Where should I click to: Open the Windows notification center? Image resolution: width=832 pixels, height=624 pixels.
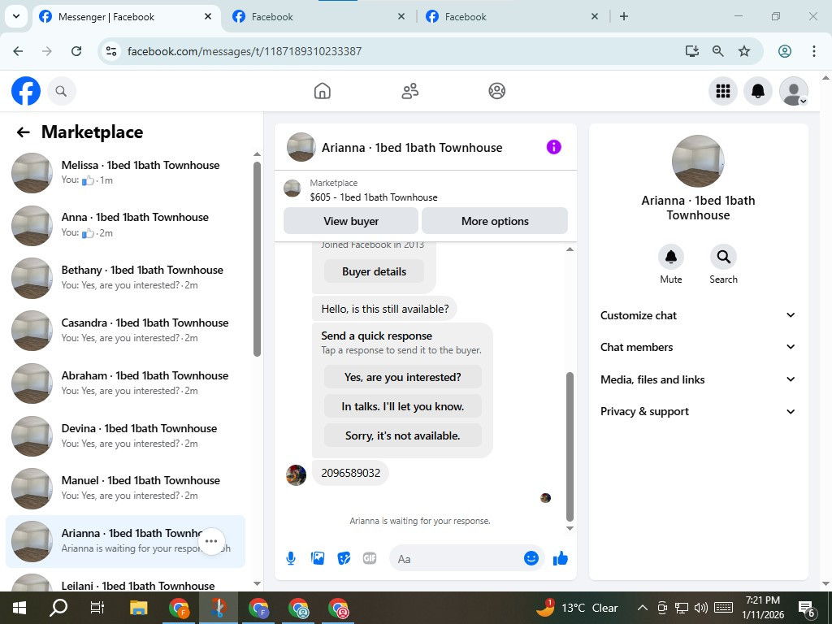tap(807, 609)
